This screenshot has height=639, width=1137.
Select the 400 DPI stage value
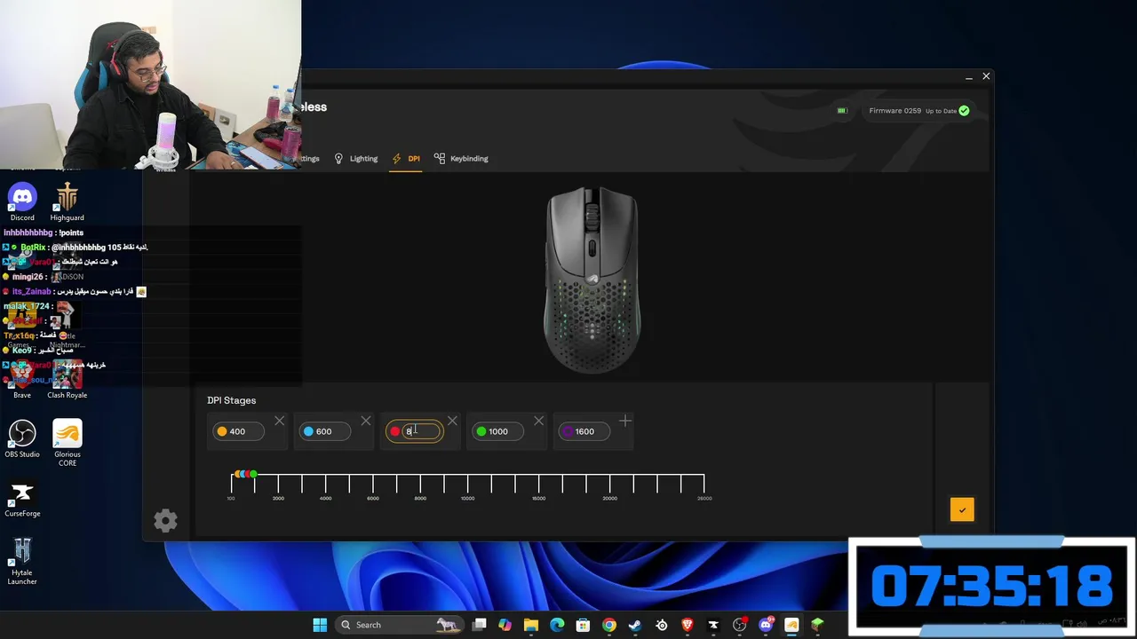click(237, 431)
